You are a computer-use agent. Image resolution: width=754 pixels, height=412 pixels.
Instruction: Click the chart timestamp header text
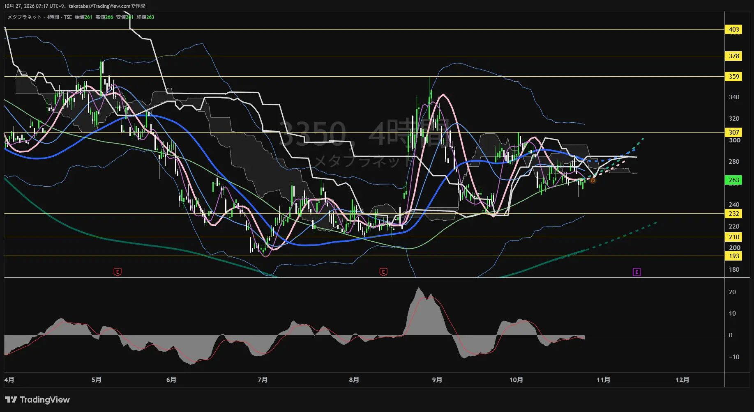[x=75, y=6]
